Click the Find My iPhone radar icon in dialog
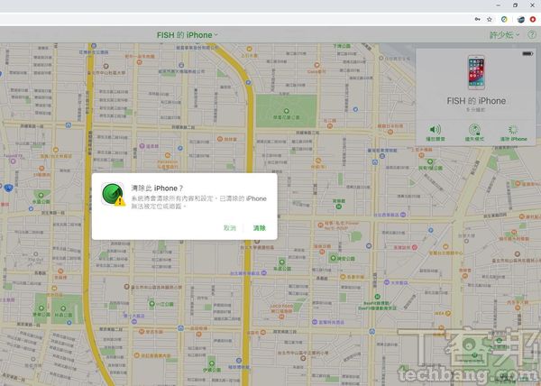541x386 pixels. pos(113,194)
